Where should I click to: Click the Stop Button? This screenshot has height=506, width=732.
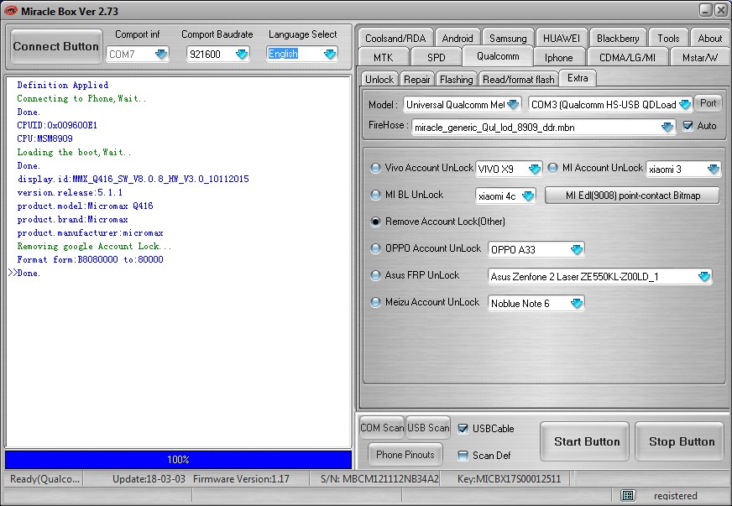[x=682, y=441]
